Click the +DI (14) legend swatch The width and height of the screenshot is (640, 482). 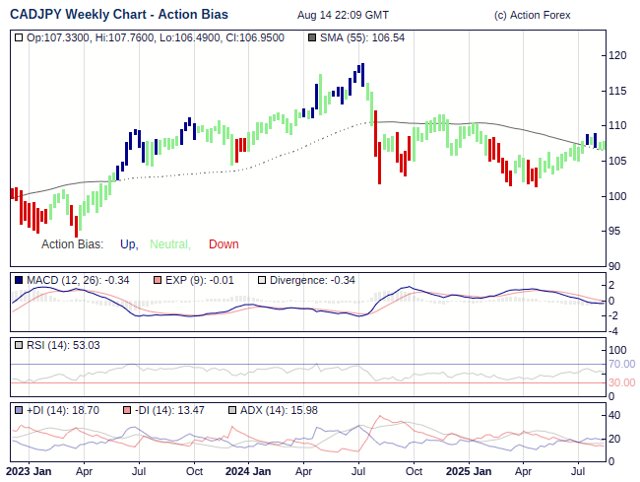[19, 410]
